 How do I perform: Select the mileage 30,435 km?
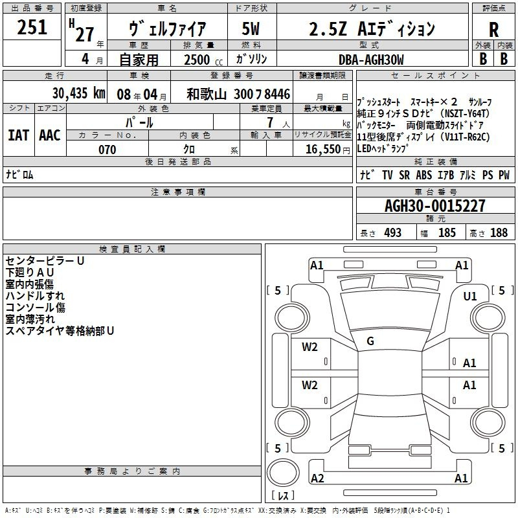coord(78,93)
